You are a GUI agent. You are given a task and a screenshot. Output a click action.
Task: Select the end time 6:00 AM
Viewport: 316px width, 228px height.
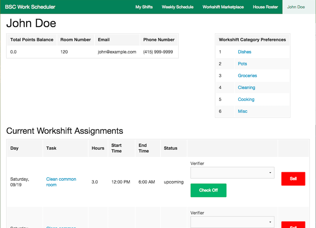point(147,182)
